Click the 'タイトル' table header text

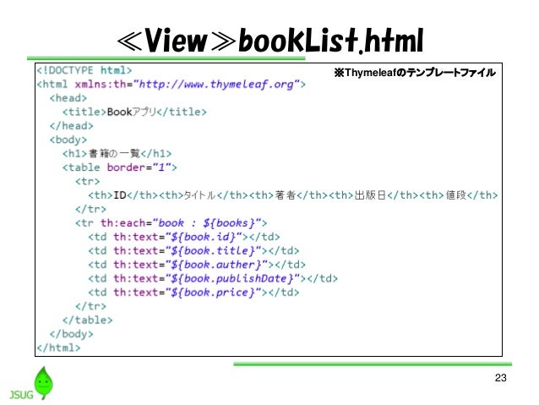click(x=199, y=195)
